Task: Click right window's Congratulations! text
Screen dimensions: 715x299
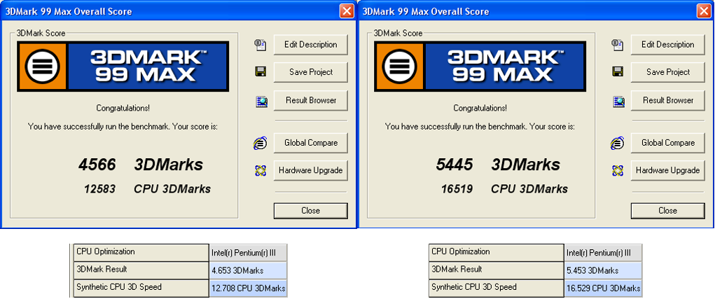Action: (x=480, y=108)
